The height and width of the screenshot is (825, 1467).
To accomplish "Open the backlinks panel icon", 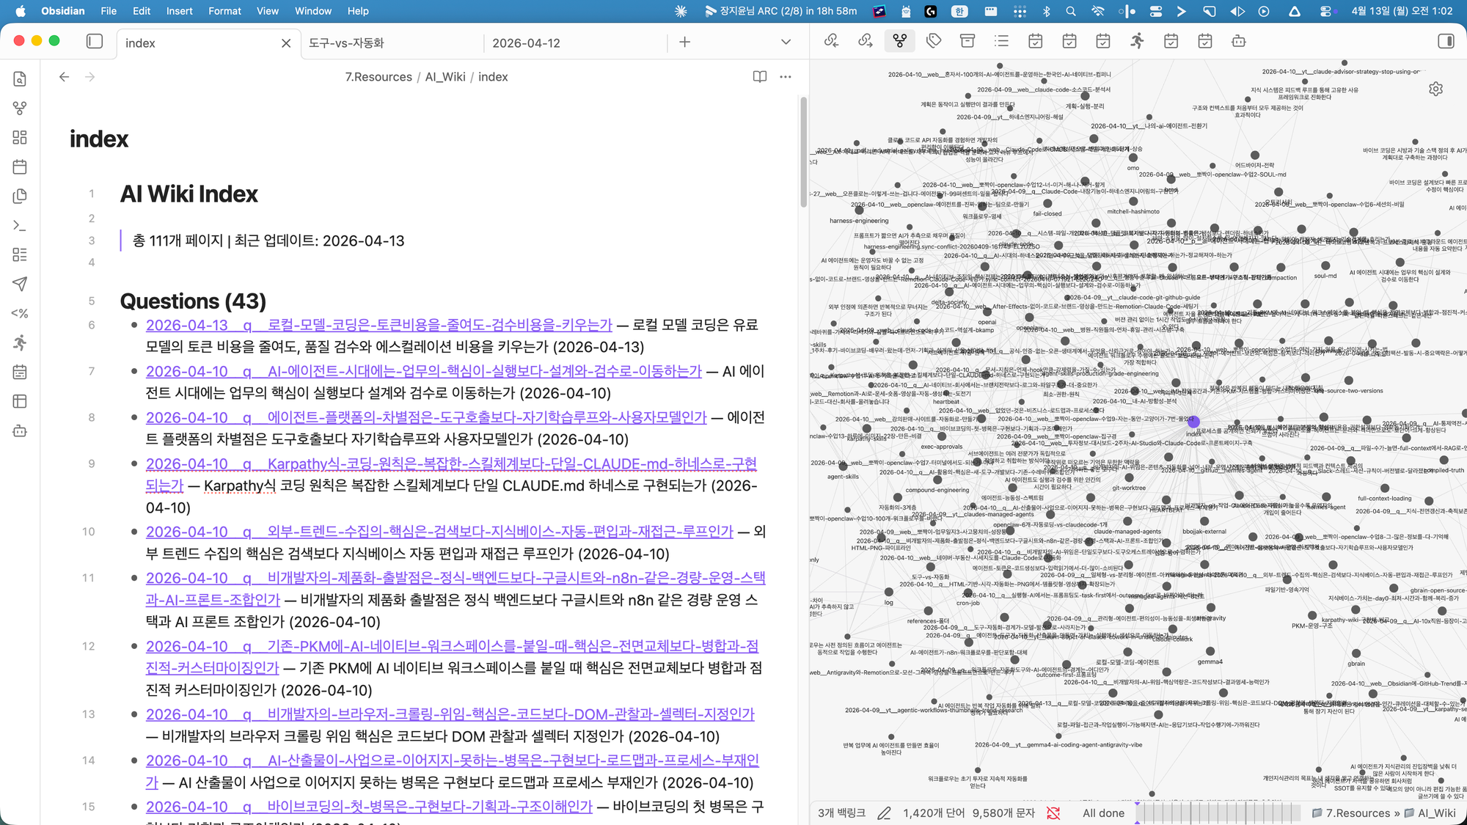I will tap(831, 41).
